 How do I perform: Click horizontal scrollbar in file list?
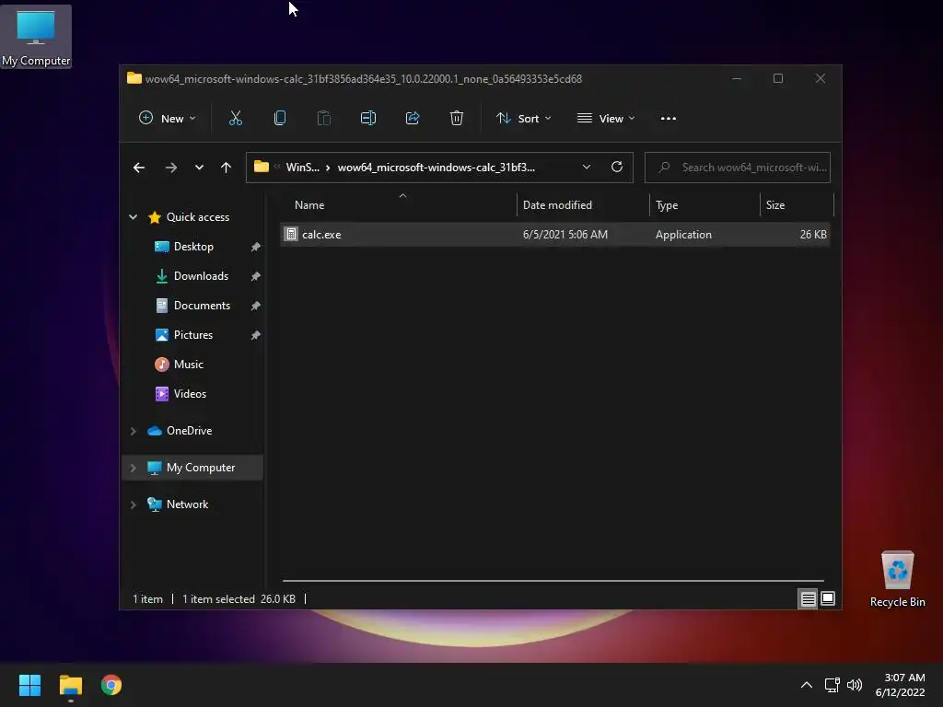pyautogui.click(x=553, y=581)
